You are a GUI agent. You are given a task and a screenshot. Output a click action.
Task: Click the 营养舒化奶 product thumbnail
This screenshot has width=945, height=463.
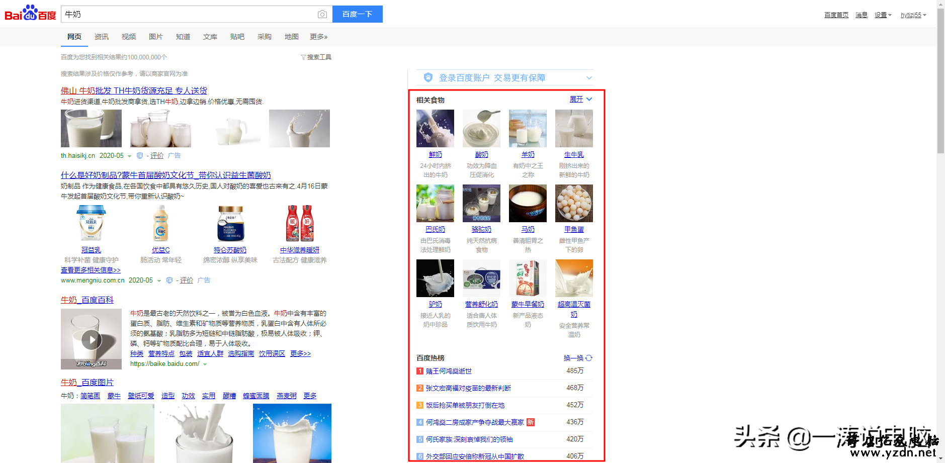click(481, 278)
